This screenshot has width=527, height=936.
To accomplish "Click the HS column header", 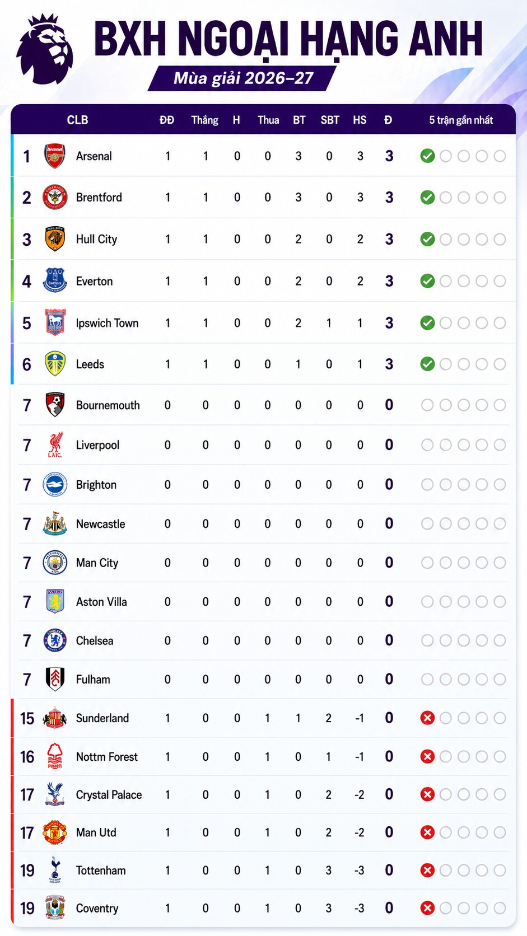I will (360, 120).
